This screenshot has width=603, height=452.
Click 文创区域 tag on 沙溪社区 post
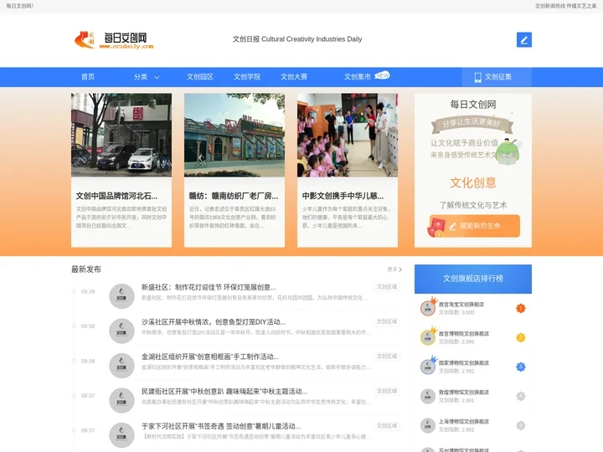tap(386, 321)
